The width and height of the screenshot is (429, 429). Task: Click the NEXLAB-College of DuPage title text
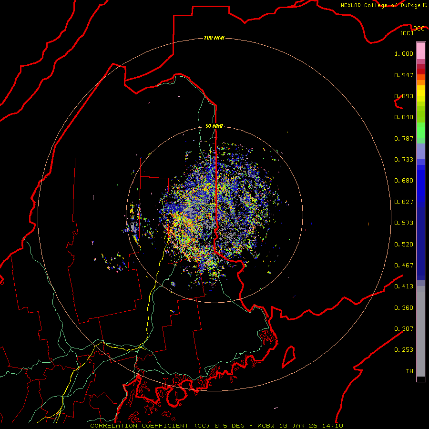coord(380,5)
